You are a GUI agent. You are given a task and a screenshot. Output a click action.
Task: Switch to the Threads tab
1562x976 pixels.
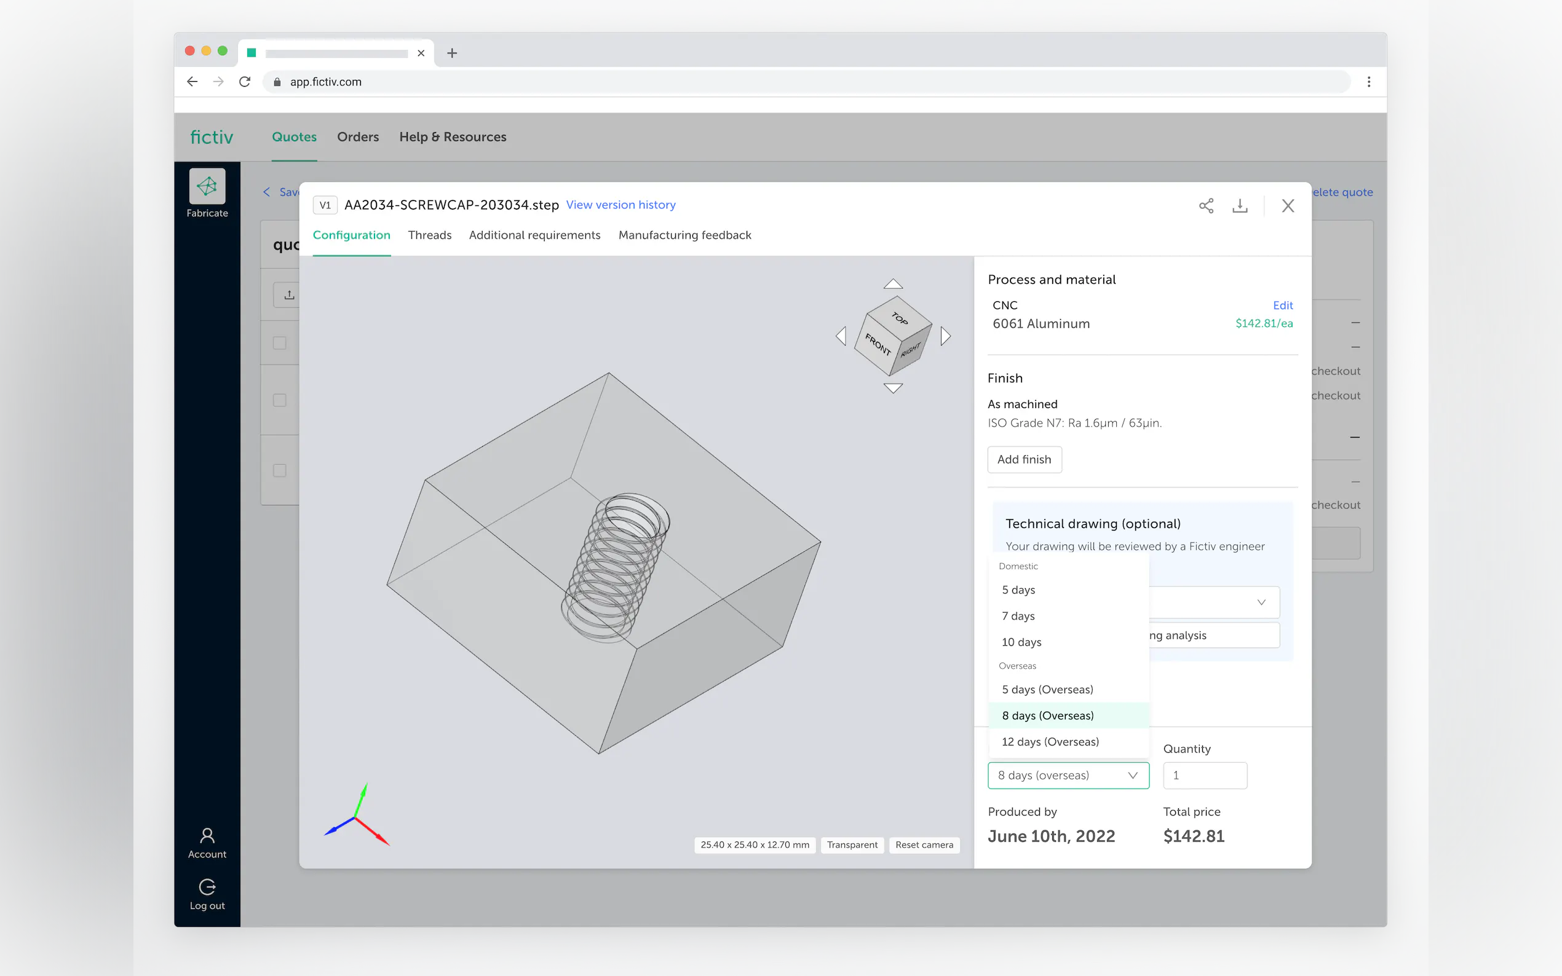coord(429,235)
